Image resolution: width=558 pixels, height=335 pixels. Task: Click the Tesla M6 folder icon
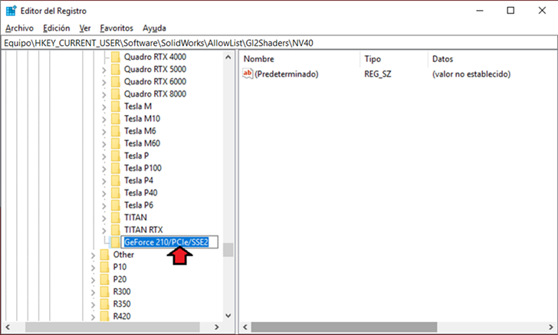pos(115,131)
